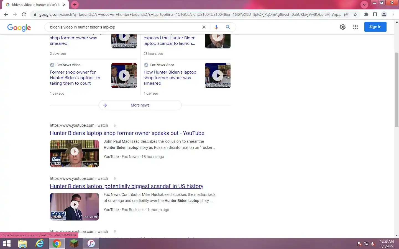399x249 pixels.
Task: Submit the search with the magnifier icon
Action: tap(228, 27)
